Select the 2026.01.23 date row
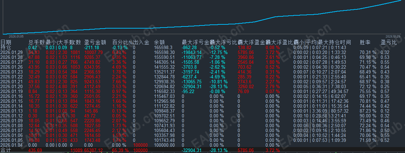Viewport: 405px width, 153px height. 12,72
